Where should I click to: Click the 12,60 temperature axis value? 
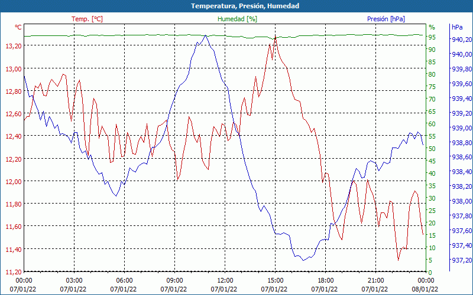14,113
